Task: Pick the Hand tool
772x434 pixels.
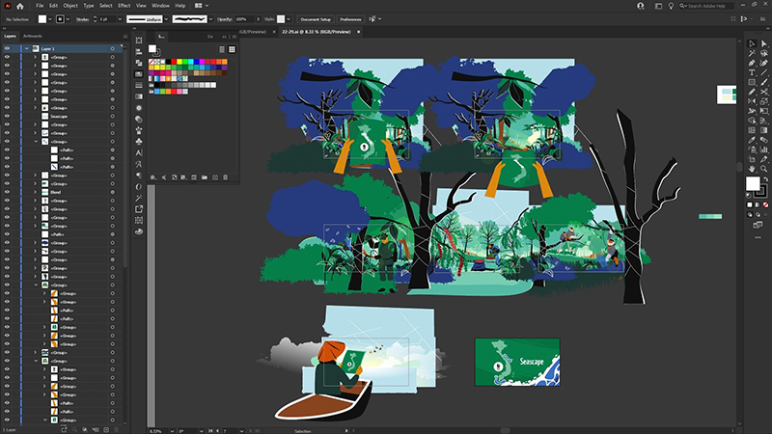Action: tap(752, 169)
